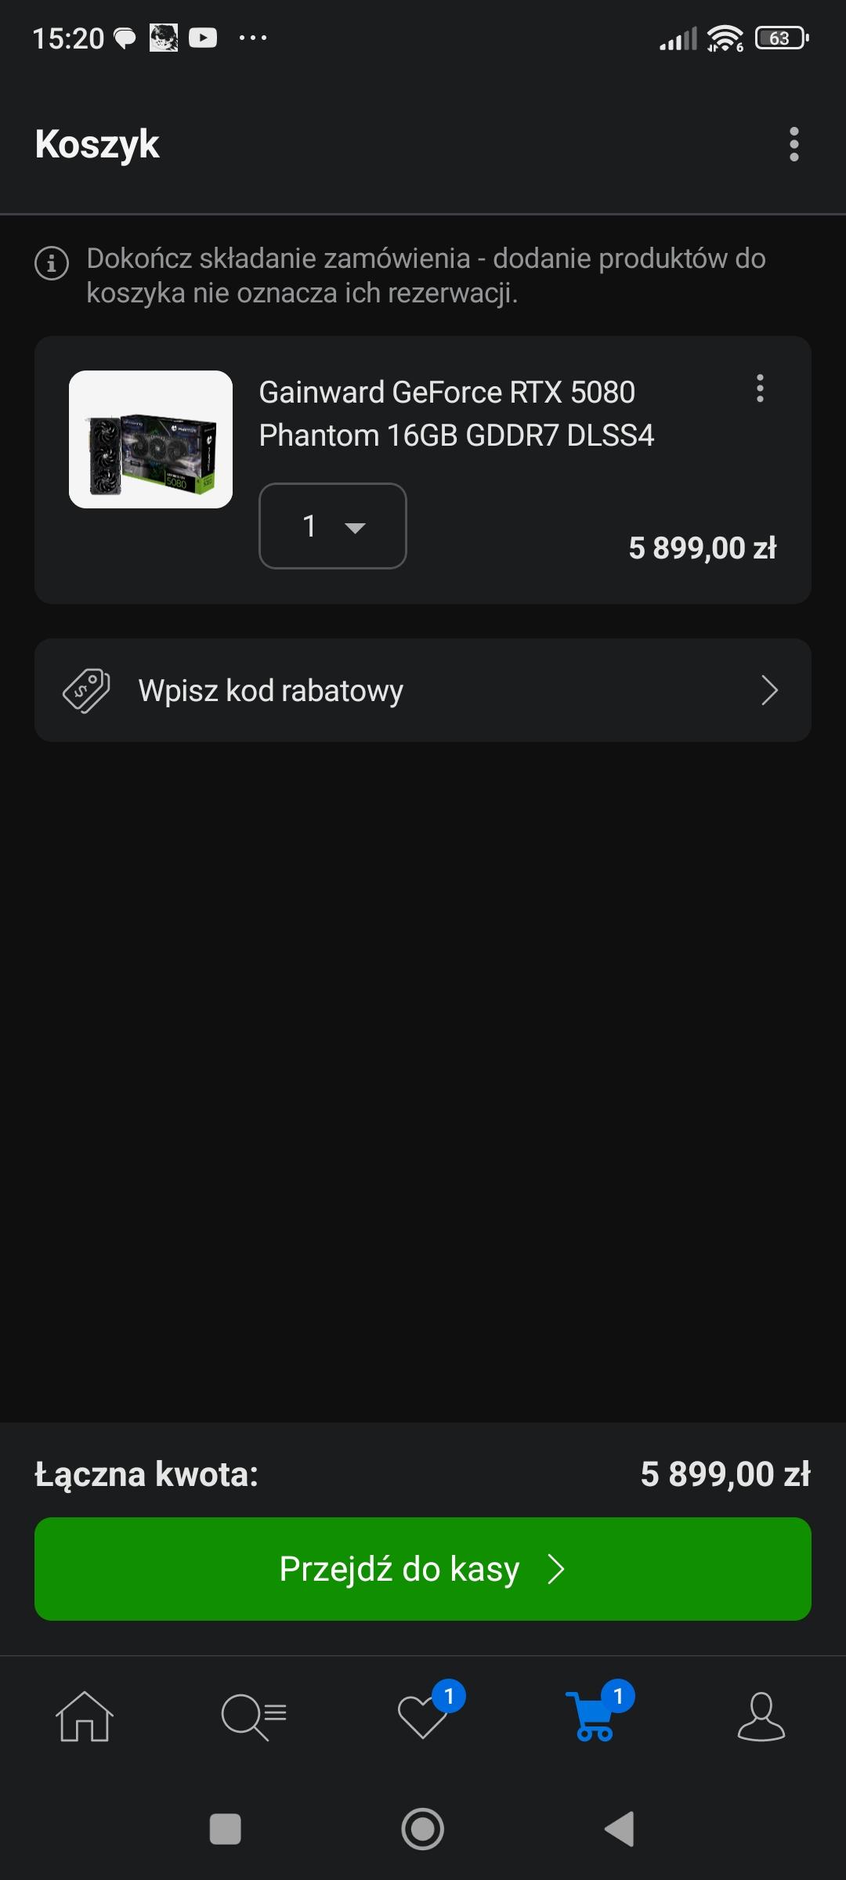Tap the info icon beside the reservation notice

(52, 263)
